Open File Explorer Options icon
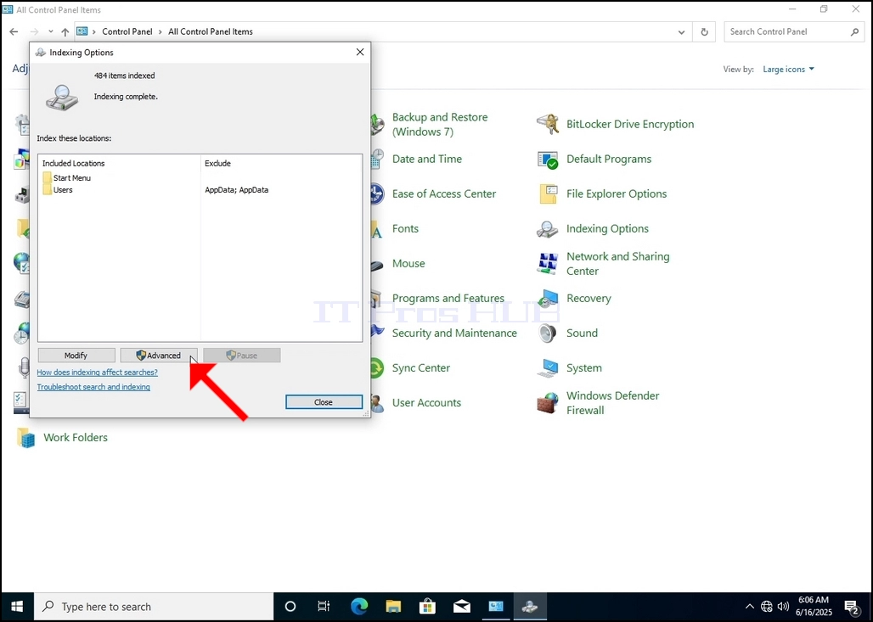This screenshot has height=622, width=873. 548,194
